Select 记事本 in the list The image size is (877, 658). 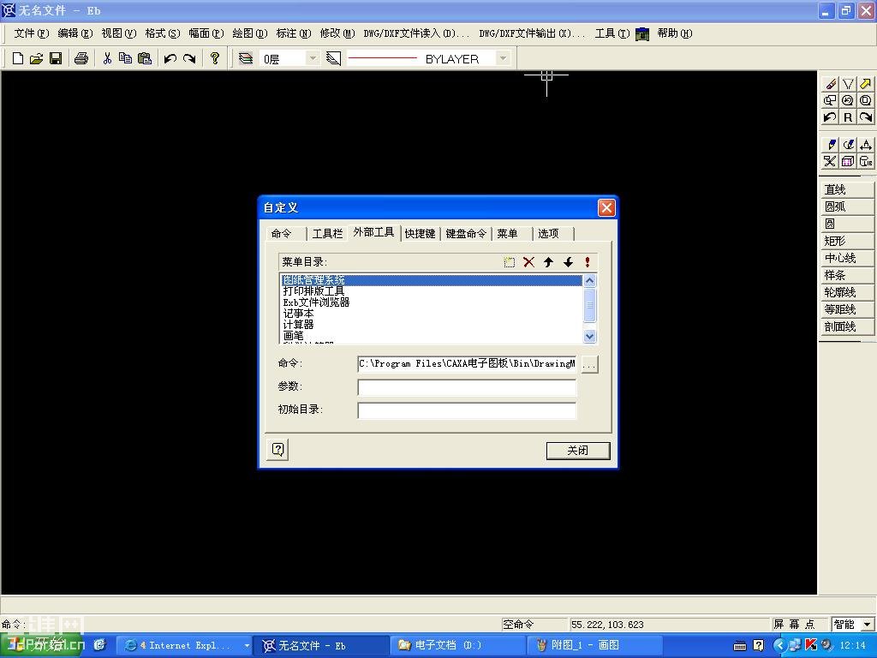432,314
